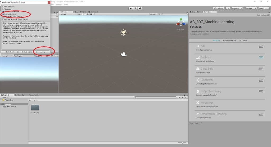Open the Layout dropdown
This screenshot has width=271, height=147.
pyautogui.click(x=264, y=8)
